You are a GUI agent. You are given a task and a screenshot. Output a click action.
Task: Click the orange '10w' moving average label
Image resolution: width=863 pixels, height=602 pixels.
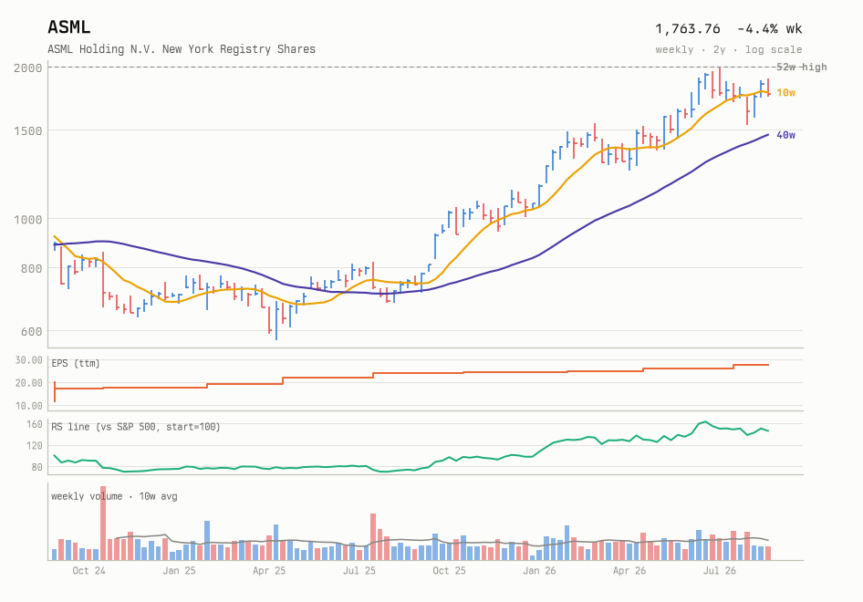tap(786, 92)
